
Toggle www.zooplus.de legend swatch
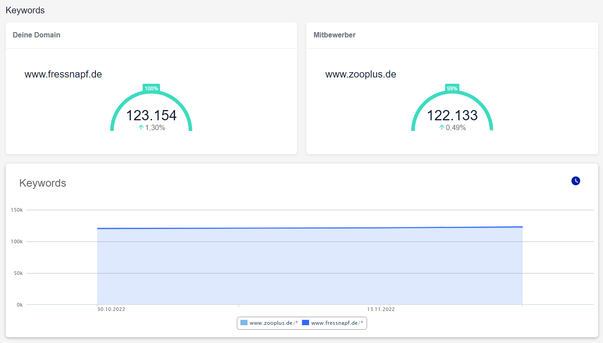244,323
